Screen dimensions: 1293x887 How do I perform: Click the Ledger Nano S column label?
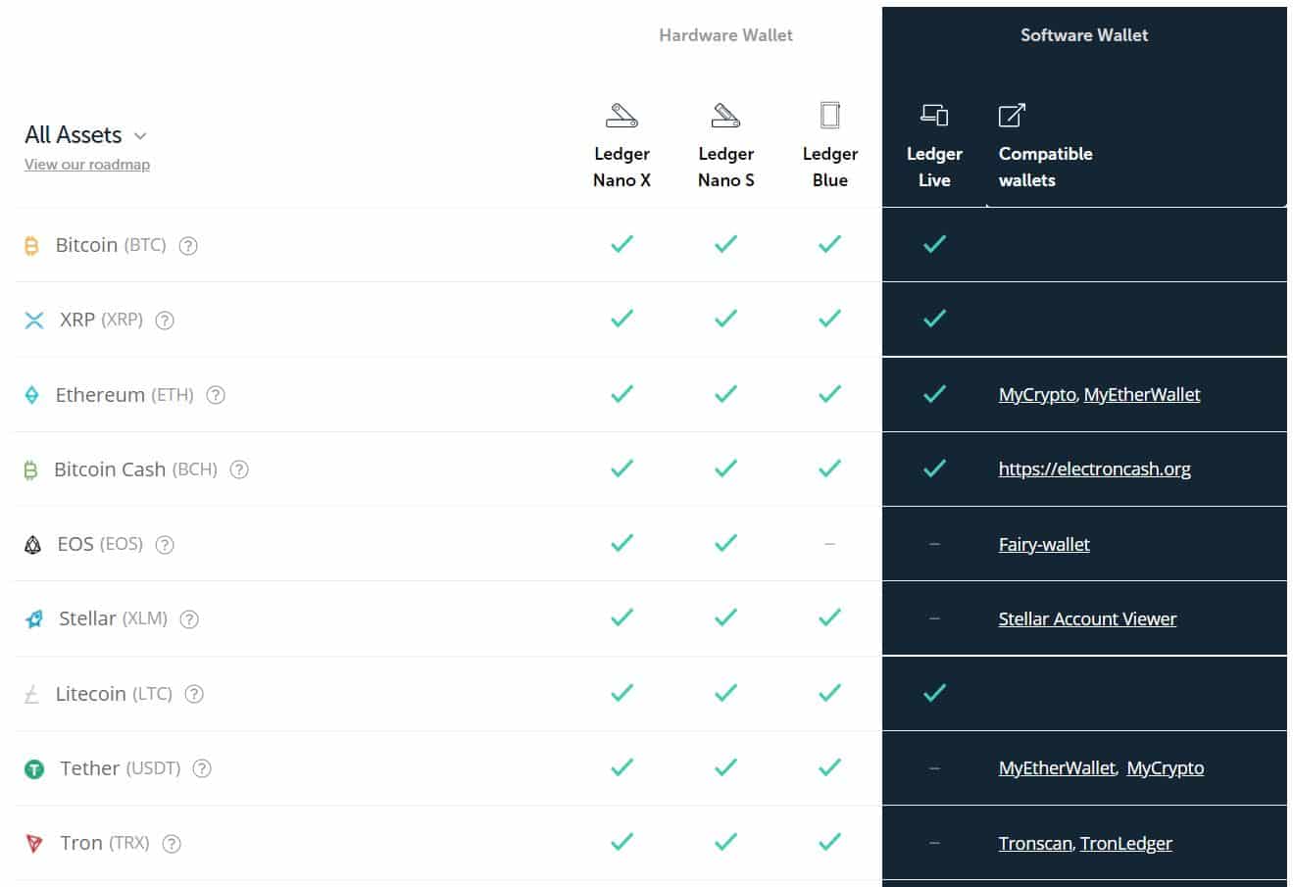point(725,167)
